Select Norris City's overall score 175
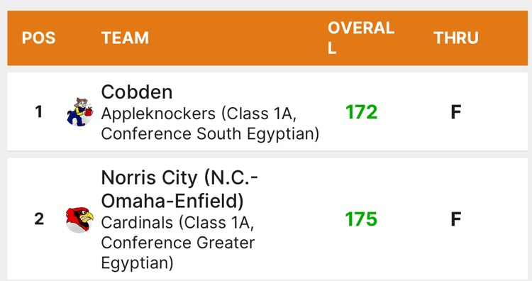Image resolution: width=532 pixels, height=281 pixels. tap(361, 219)
